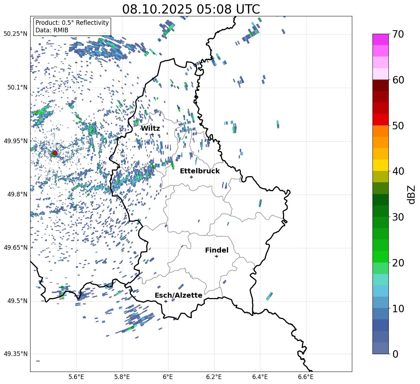Screen dimensions: 420x384
Task: Click the orange colorbar swatch below 50
Action: [x=380, y=131]
